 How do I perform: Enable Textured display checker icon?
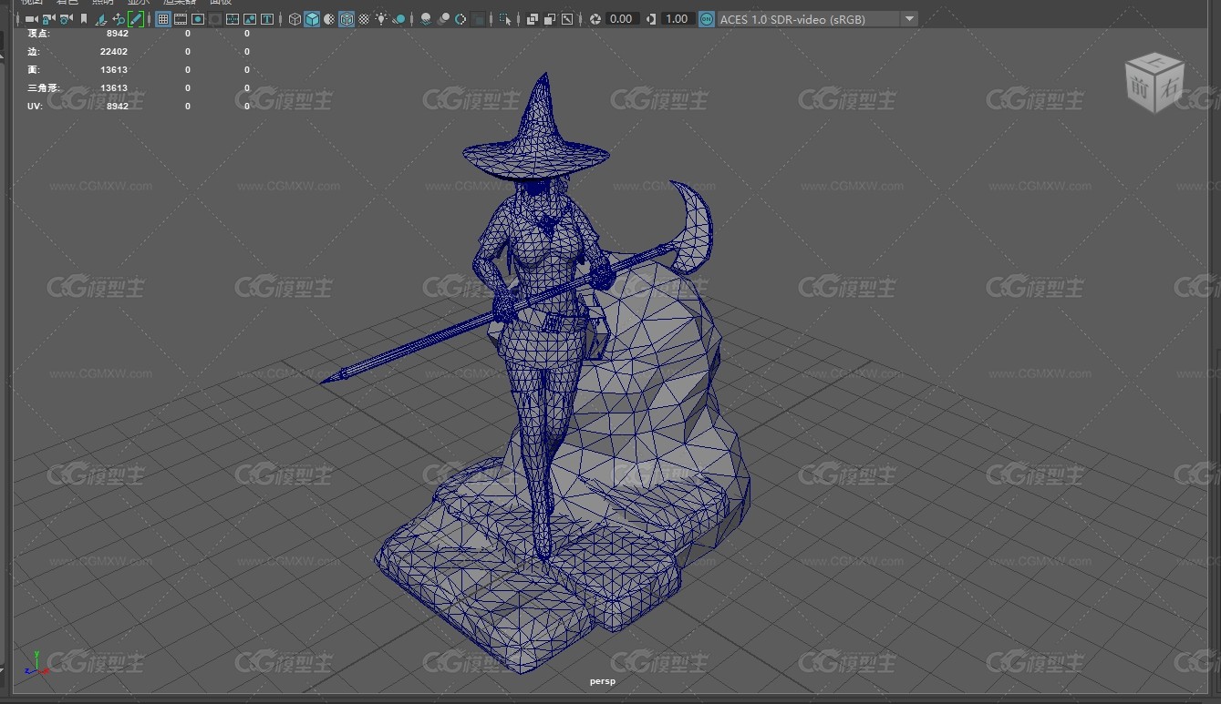[364, 18]
